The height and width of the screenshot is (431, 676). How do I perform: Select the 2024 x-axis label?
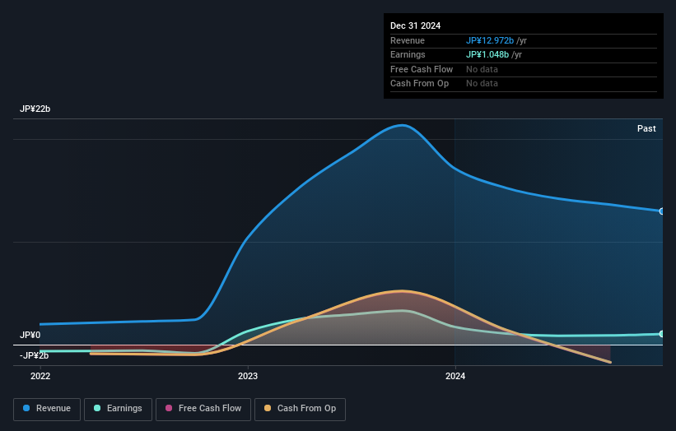click(455, 376)
